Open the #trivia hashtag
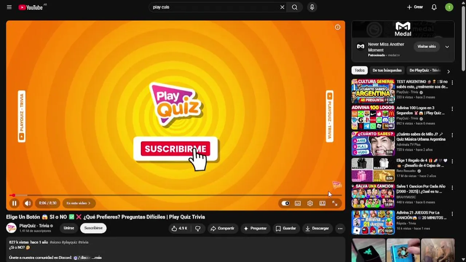This screenshot has width=466, height=262. coord(83,242)
